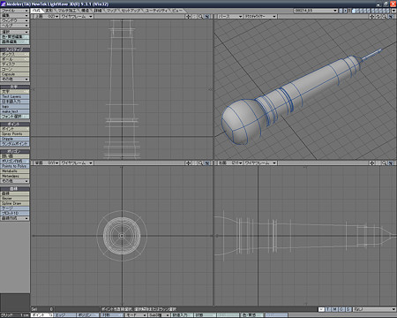This screenshot has width=397, height=318.
Task: Open perspective viewport shading style dropdown
Action: 260,17
